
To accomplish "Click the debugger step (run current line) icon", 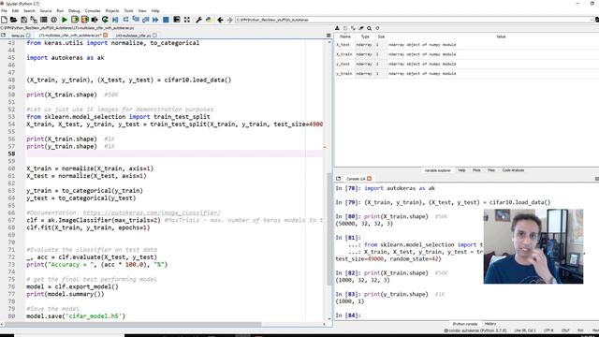I will (125, 20).
